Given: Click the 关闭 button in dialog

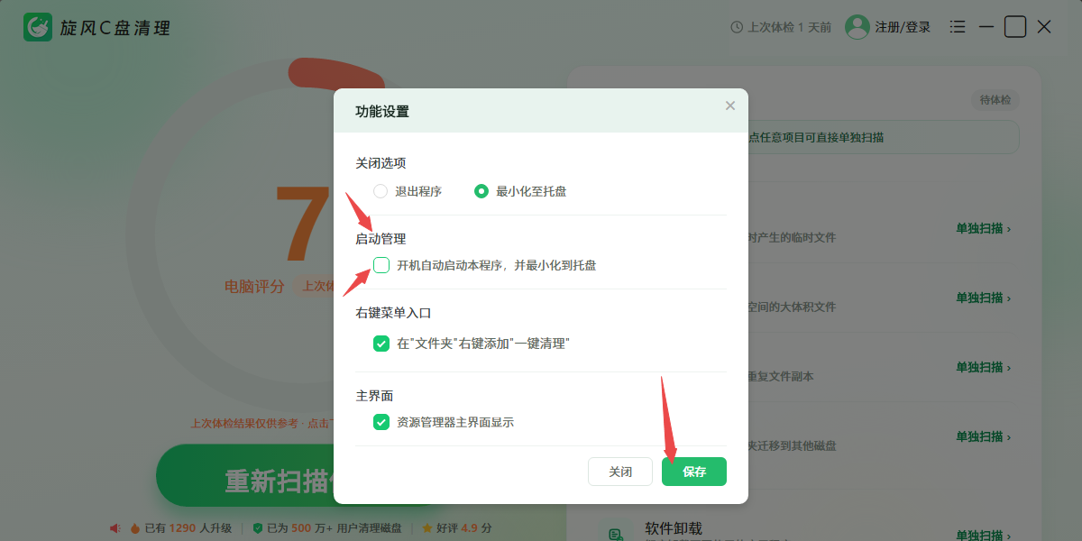Looking at the screenshot, I should 620,472.
